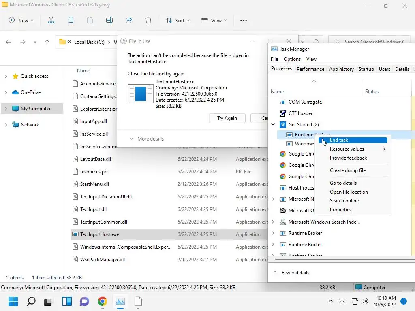
Task: Select the resources.pri file
Action: click(94, 172)
